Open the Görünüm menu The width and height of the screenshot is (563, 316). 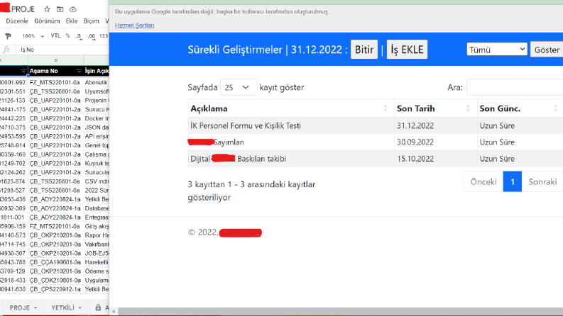pyautogui.click(x=47, y=21)
